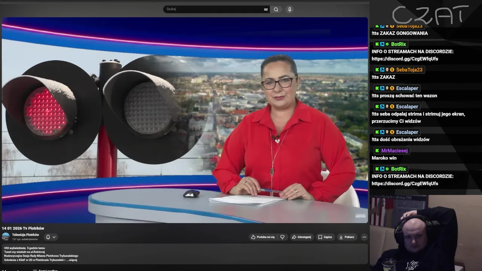This screenshot has height=271, width=482.
Task: Activate voice search microphone icon
Action: 290,9
